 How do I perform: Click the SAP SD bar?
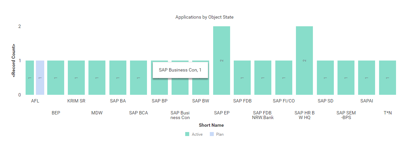[325, 78]
